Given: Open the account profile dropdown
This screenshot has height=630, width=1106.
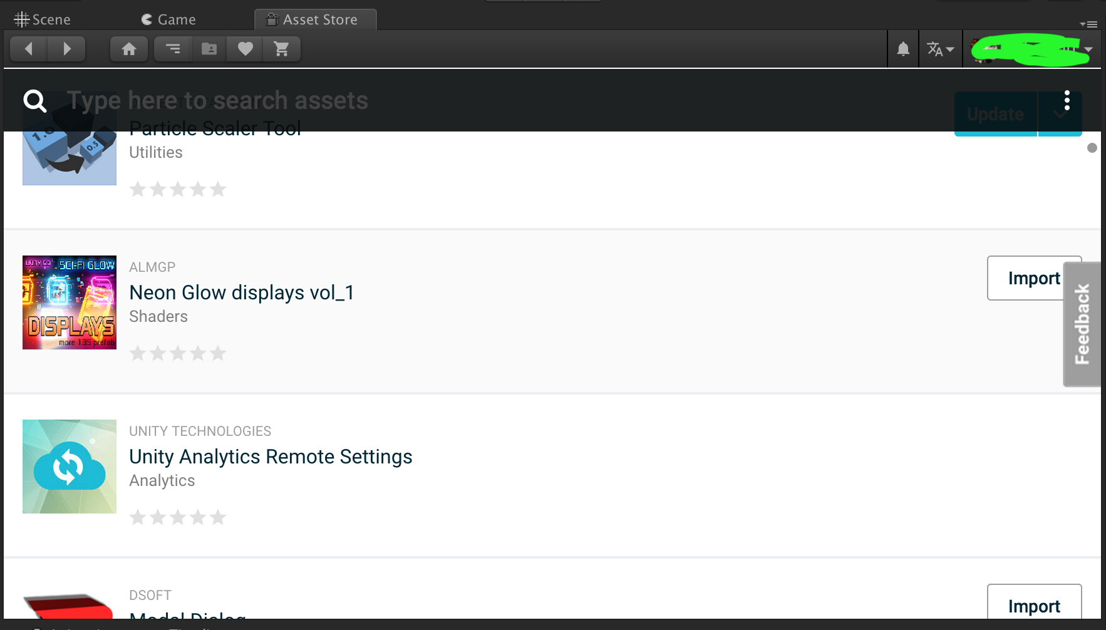Looking at the screenshot, I should click(x=1031, y=49).
